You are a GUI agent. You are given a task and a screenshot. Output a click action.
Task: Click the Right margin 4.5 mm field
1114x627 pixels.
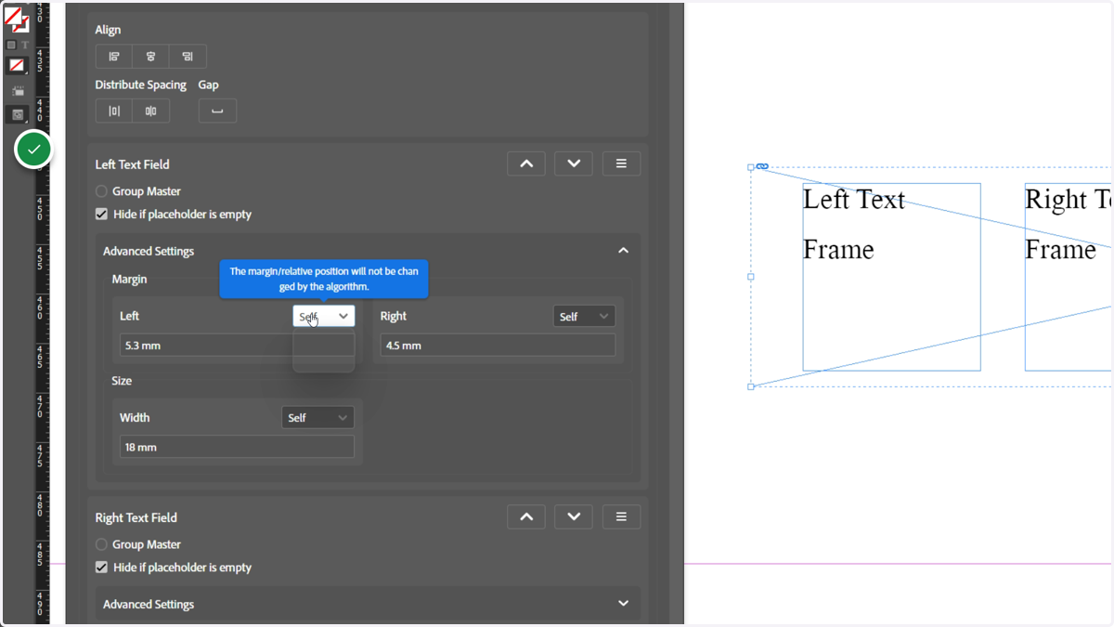(498, 346)
